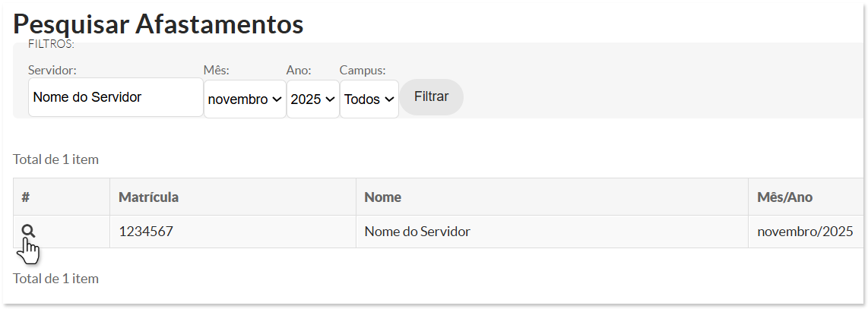Click the novembro/2025 table cell
868x309 pixels.
click(805, 232)
